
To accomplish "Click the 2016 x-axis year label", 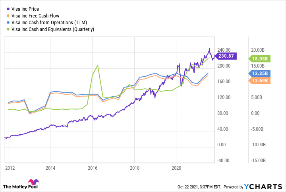I will tap(92, 168).
